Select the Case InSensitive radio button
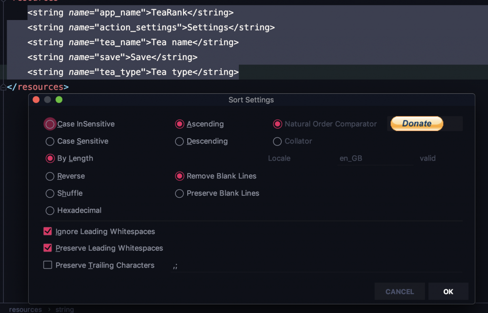 pos(50,124)
